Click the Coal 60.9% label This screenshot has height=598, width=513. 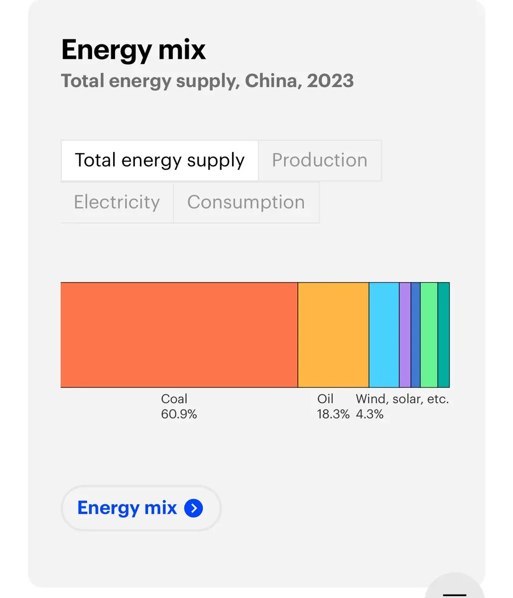pos(179,407)
